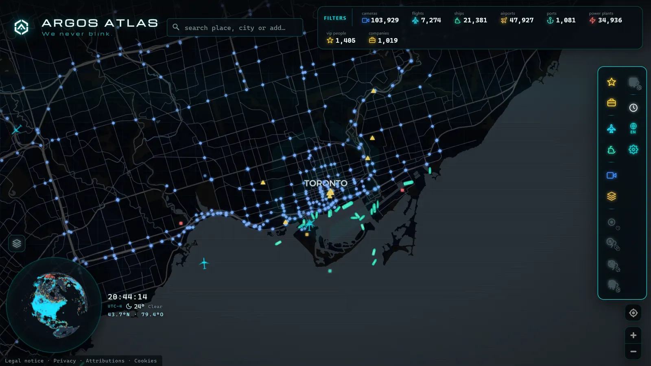Open settings gear icon

[633, 150]
